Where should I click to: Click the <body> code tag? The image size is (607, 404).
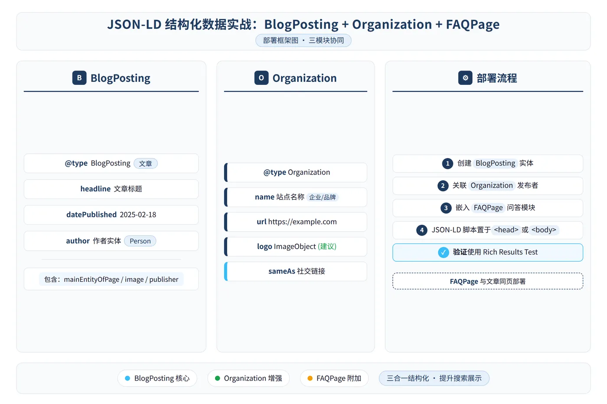pos(544,230)
